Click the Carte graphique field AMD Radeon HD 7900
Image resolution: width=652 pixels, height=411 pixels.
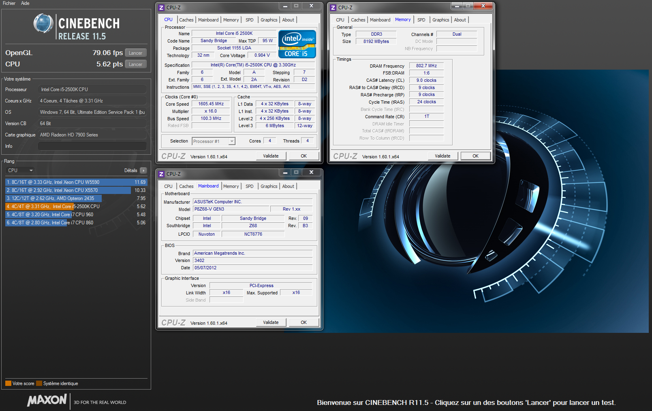click(92, 135)
